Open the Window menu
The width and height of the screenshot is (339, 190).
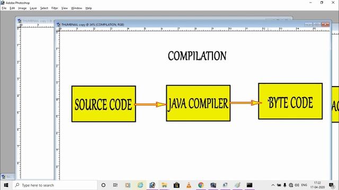pyautogui.click(x=76, y=8)
